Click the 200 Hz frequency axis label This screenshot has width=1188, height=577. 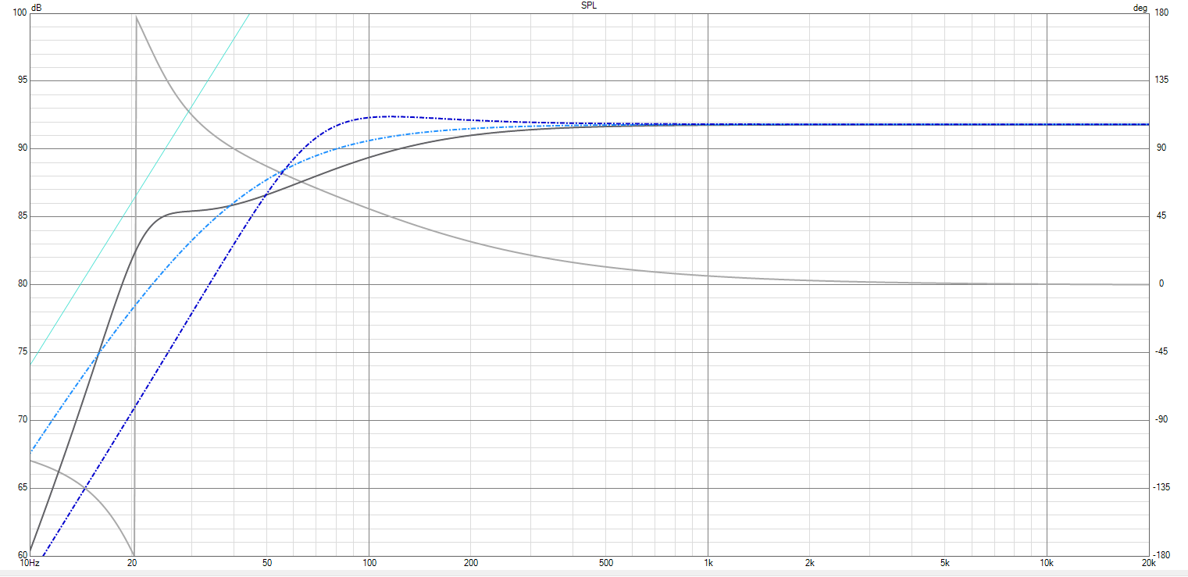pos(470,562)
